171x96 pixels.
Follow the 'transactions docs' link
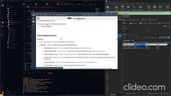100,51
